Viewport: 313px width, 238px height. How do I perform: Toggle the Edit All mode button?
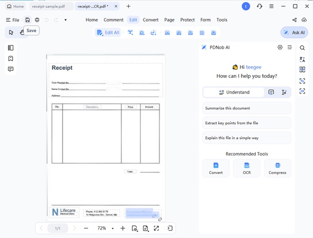coord(108,32)
